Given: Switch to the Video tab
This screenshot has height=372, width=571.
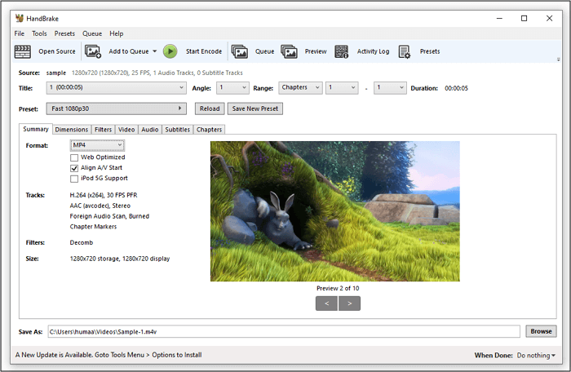Looking at the screenshot, I should click(126, 130).
